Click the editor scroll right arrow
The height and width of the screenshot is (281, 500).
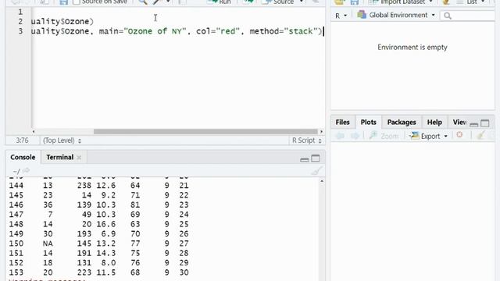tap(321, 132)
